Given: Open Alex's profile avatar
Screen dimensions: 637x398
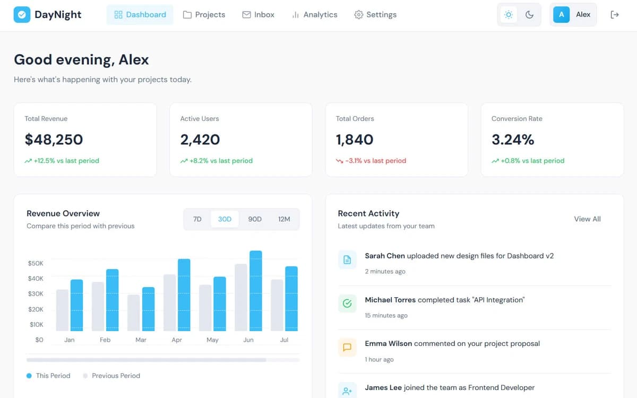Looking at the screenshot, I should (x=561, y=14).
